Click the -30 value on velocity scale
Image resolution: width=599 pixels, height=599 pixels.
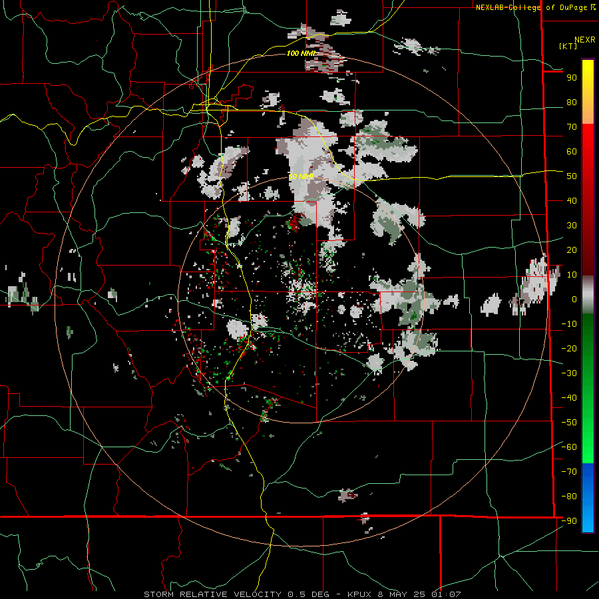click(569, 373)
